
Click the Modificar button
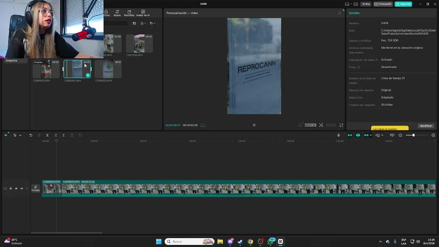[426, 126]
